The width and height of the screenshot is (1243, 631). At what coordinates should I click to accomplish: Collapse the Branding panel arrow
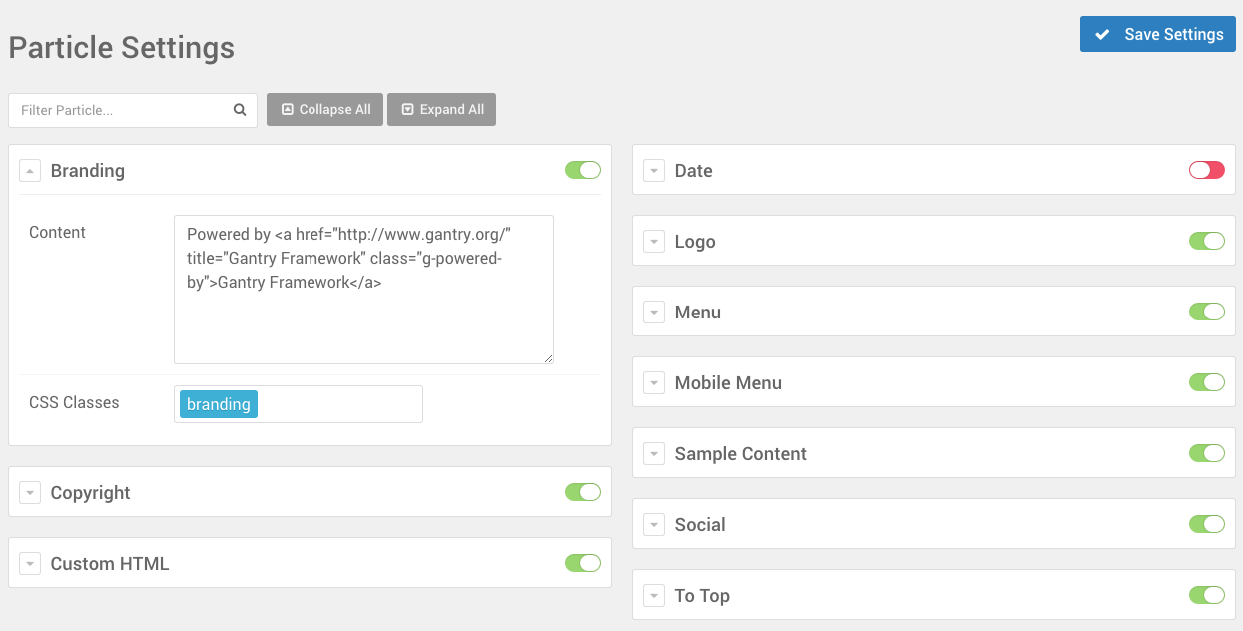click(30, 171)
